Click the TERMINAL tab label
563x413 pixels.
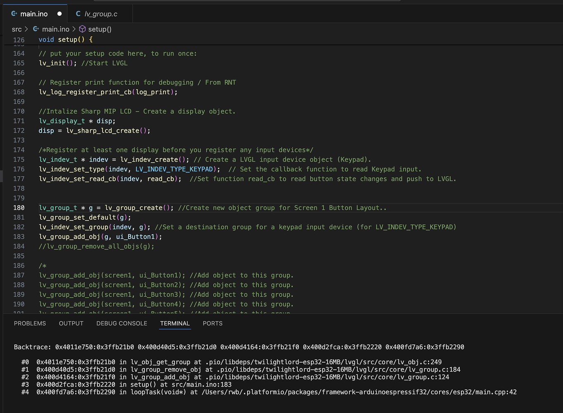[x=175, y=323]
